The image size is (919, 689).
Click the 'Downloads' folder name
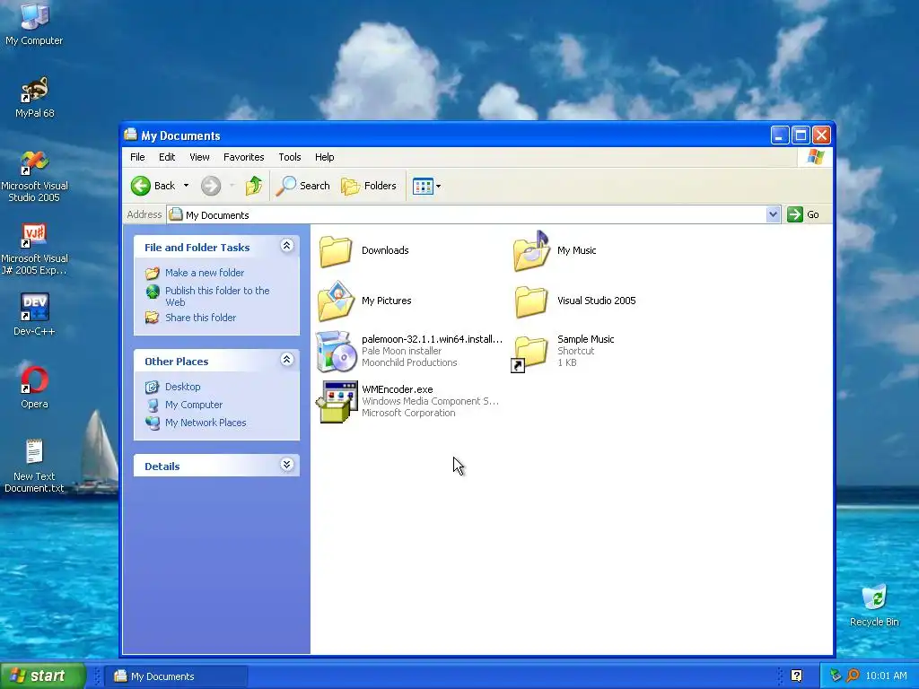[385, 250]
